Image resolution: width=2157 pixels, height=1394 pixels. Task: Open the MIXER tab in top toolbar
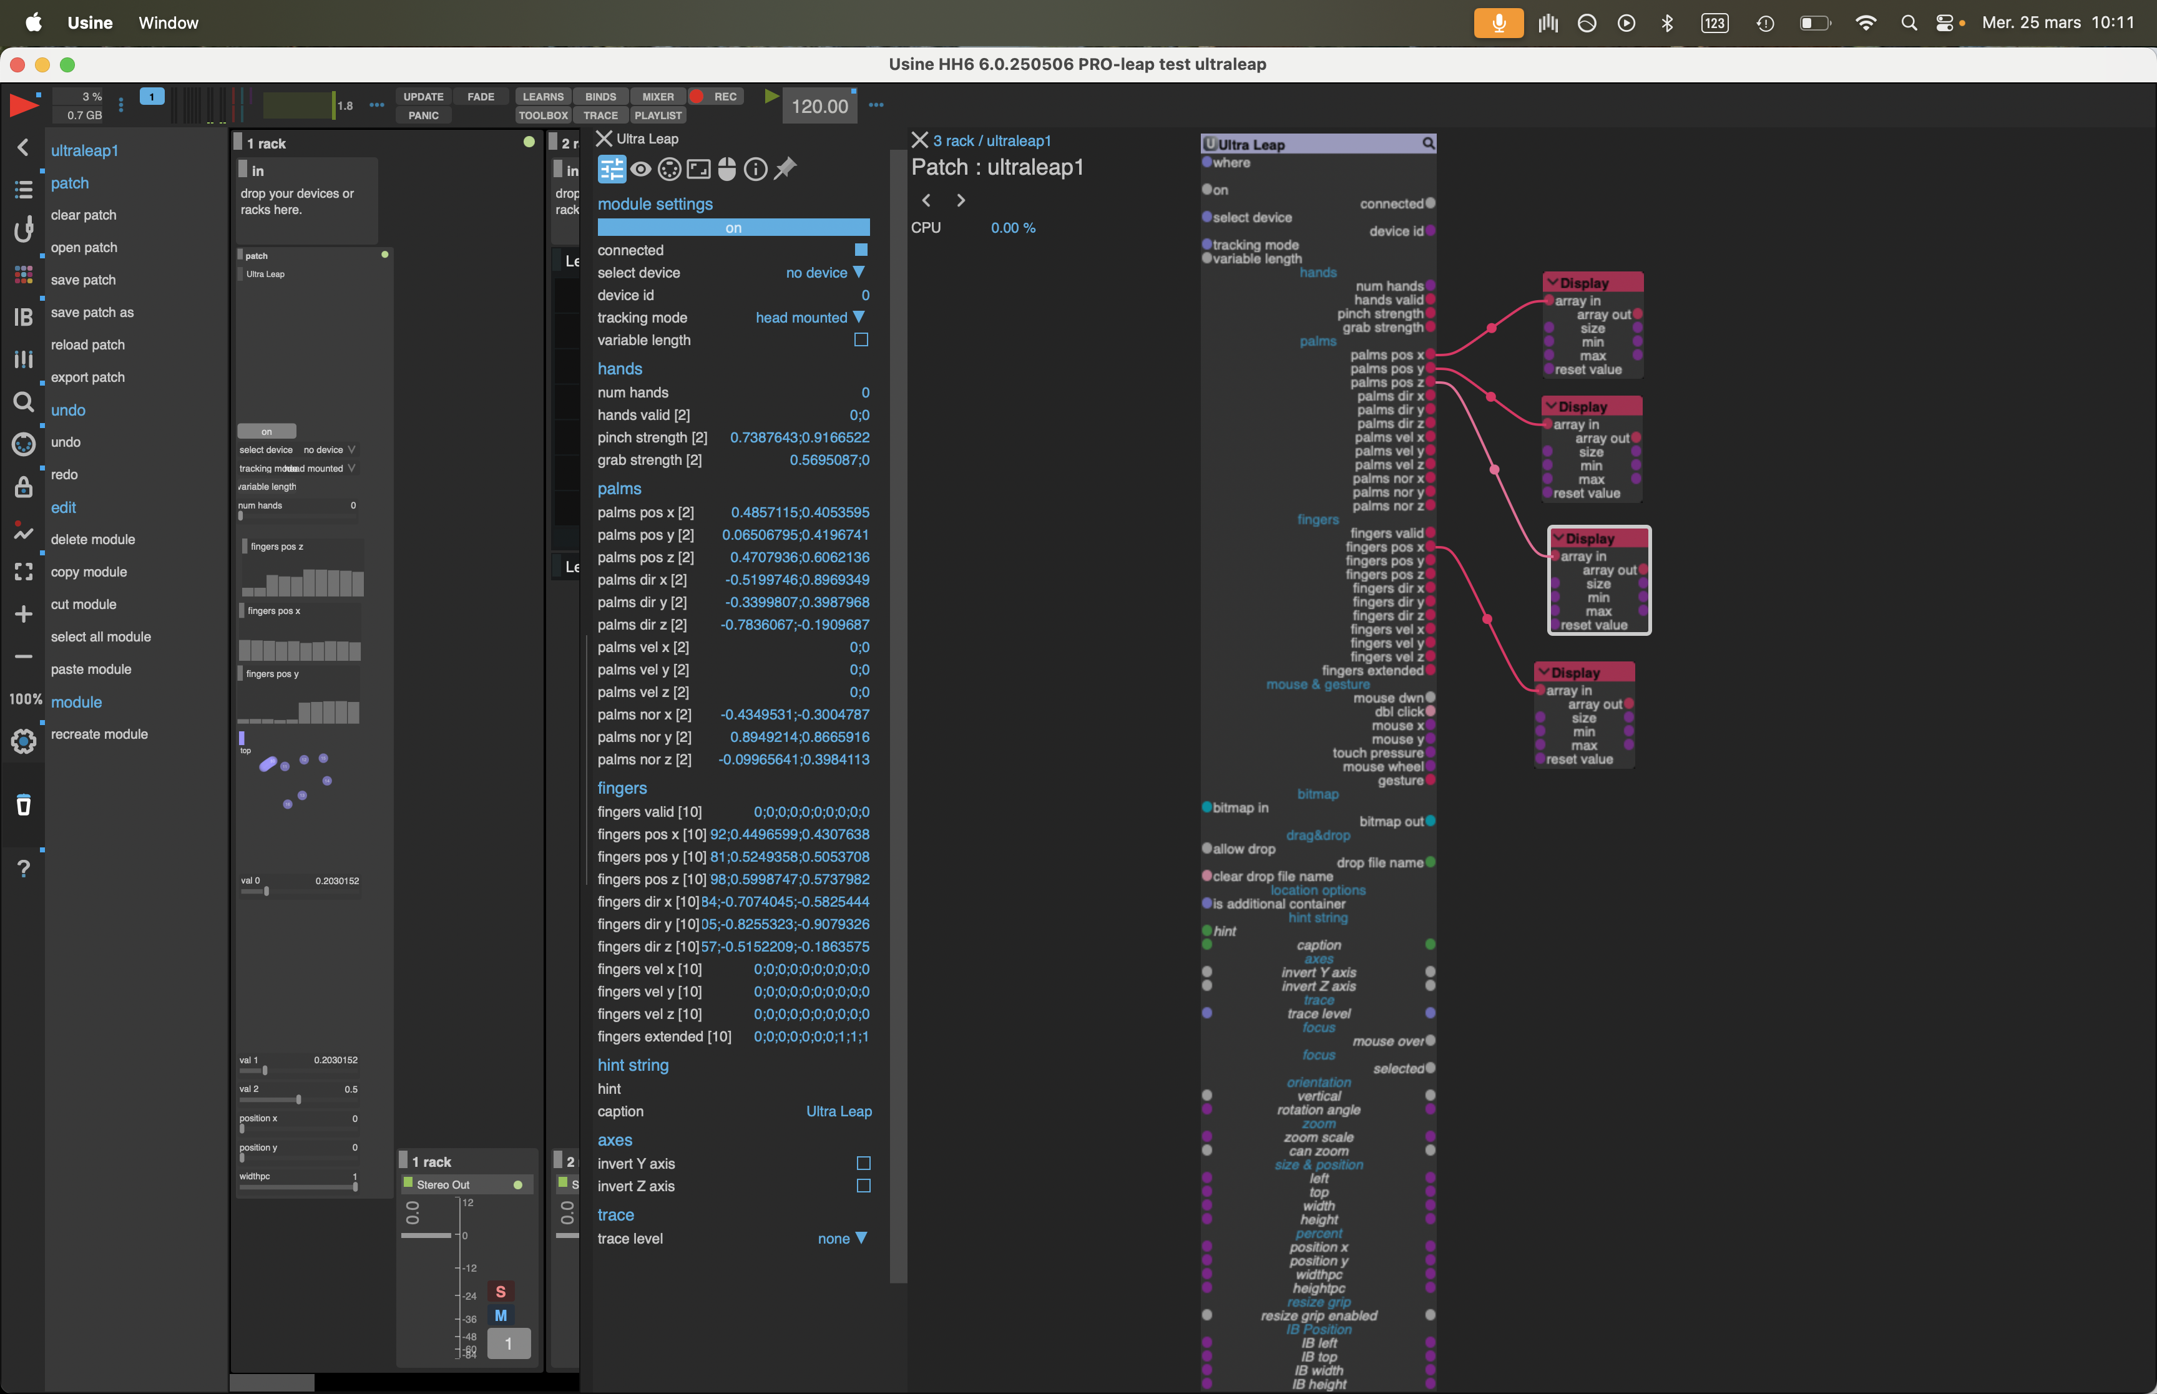tap(657, 97)
